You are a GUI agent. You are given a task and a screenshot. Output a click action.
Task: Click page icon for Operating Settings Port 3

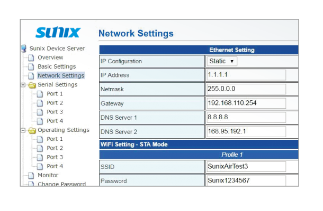(40, 157)
